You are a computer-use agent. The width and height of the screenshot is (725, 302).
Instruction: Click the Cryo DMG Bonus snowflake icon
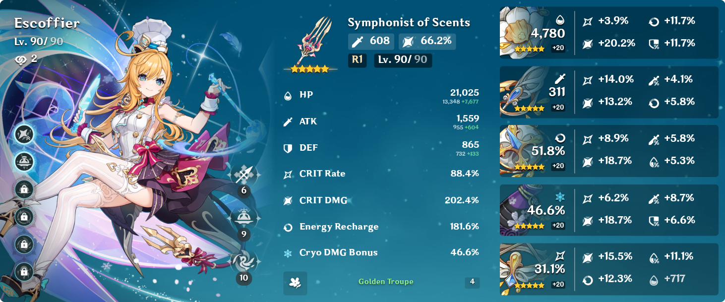pyautogui.click(x=288, y=253)
